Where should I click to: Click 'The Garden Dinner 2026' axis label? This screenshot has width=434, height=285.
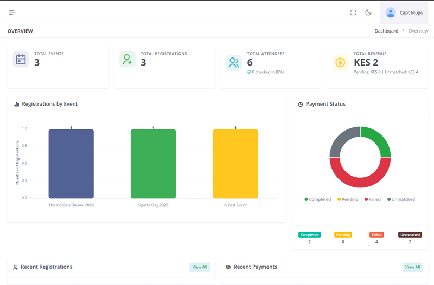(x=71, y=205)
